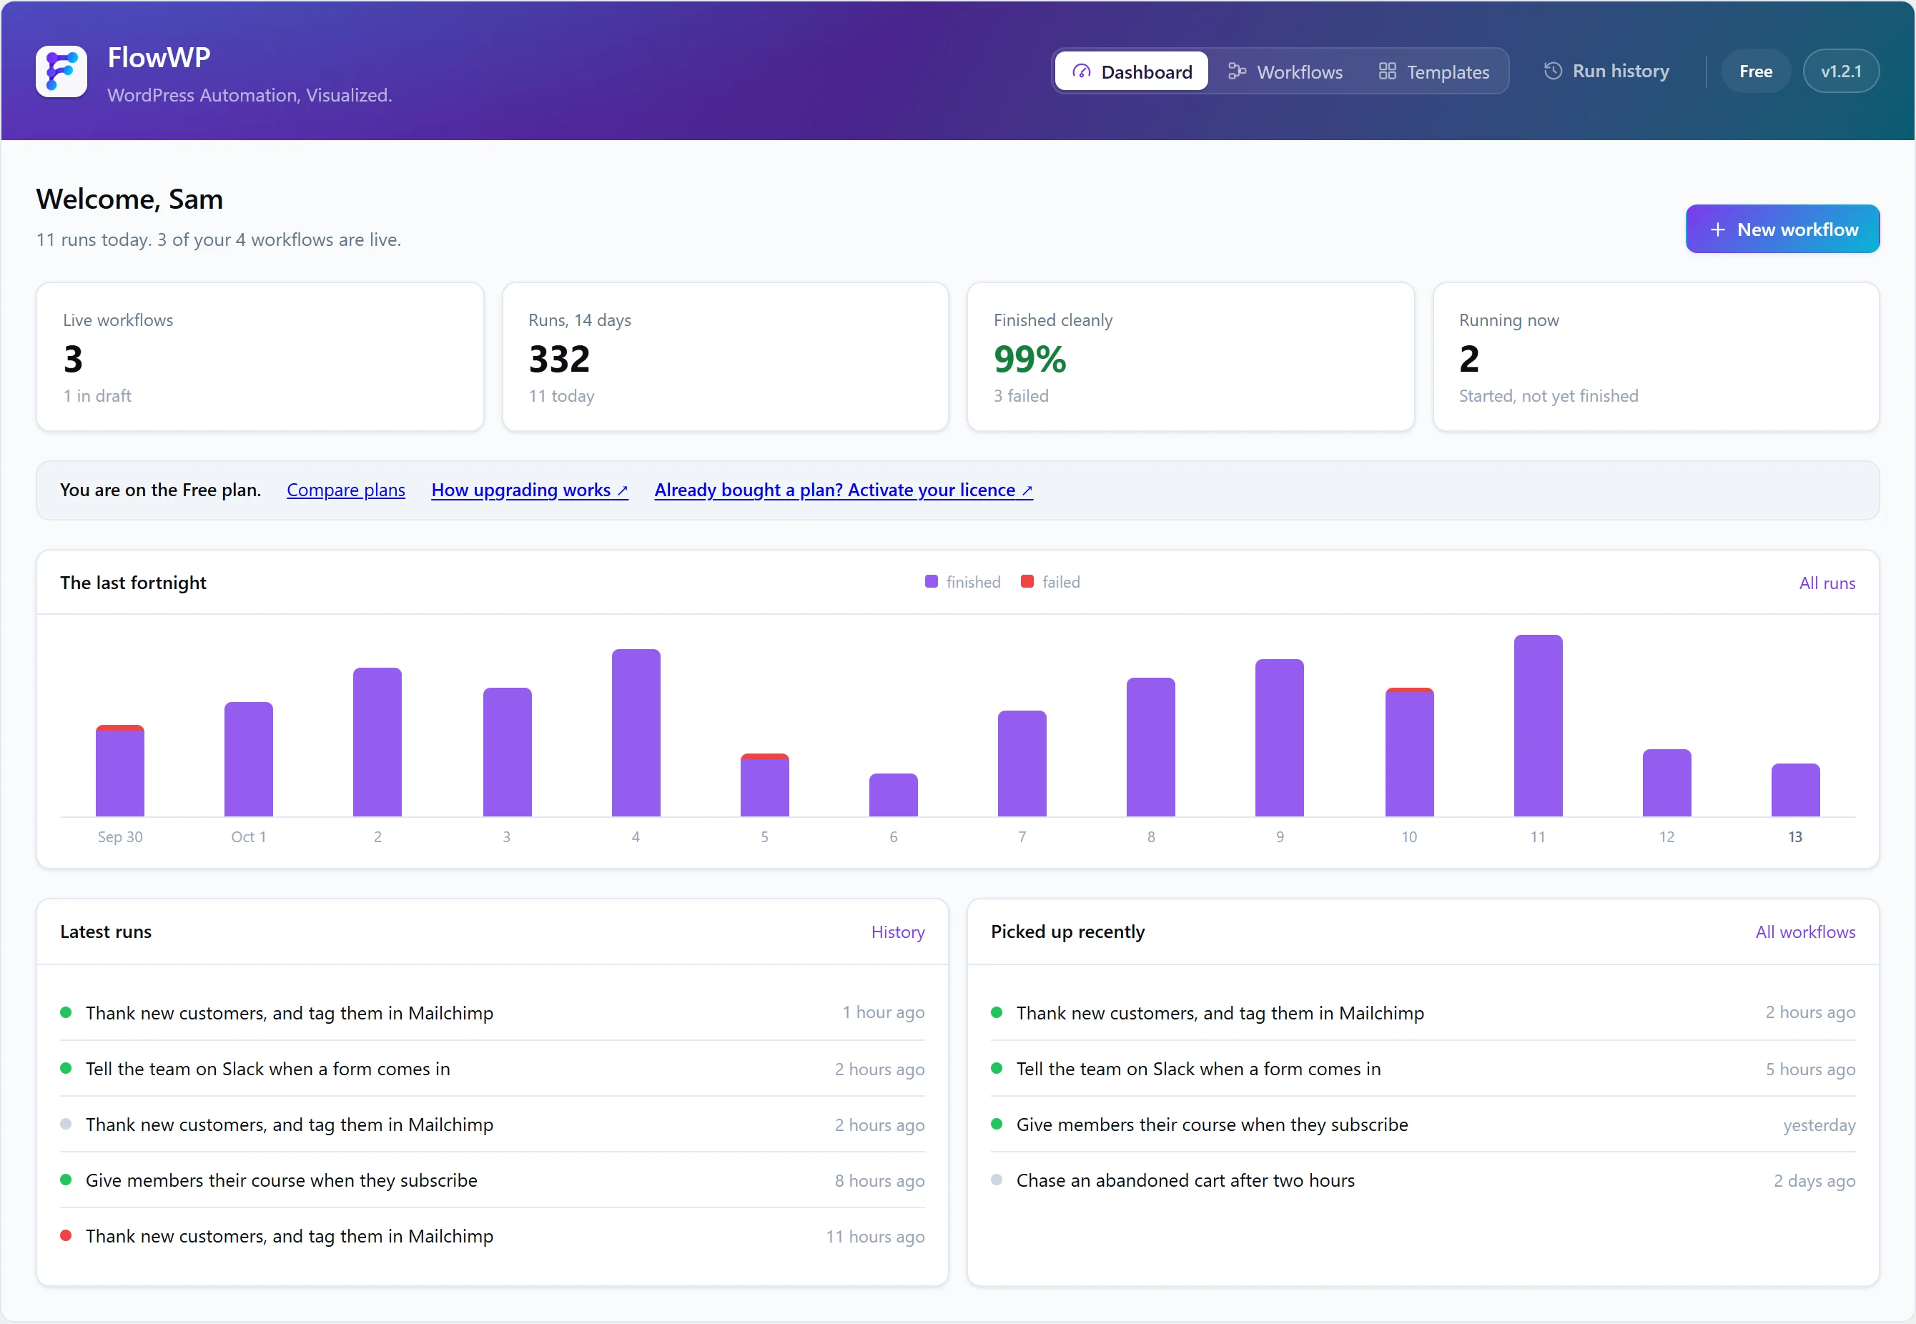Click the v1.2.1 version badge
Image resolution: width=1916 pixels, height=1324 pixels.
pos(1840,71)
